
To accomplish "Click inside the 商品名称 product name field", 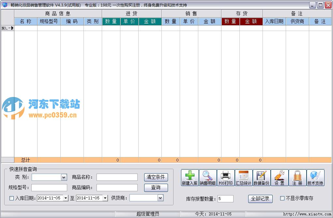I will click(117, 177).
